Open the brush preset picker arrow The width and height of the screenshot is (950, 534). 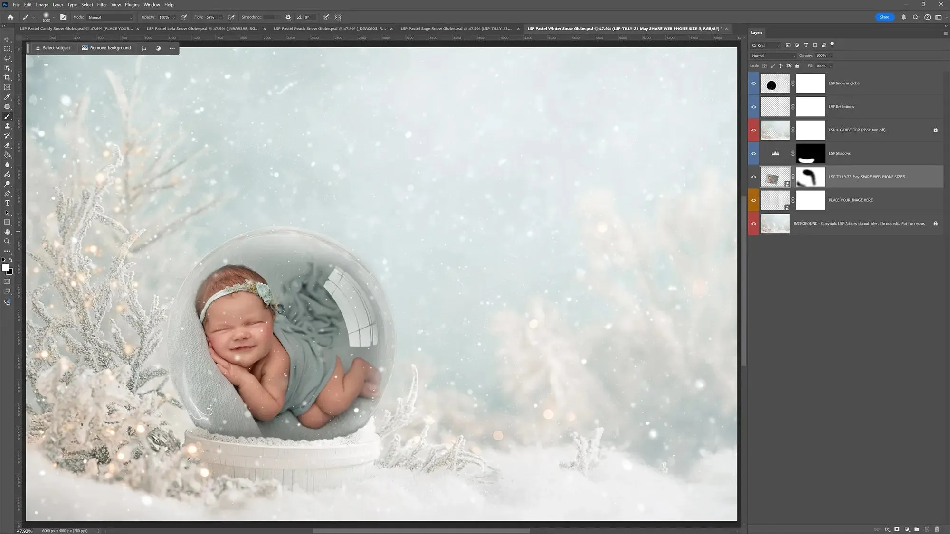pos(54,17)
